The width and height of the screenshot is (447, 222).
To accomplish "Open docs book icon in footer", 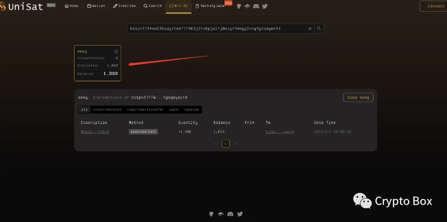I will coord(220,214).
